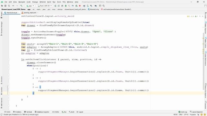Open the Profiler tool window
This screenshot has width=207, height=116.
[56, 112]
